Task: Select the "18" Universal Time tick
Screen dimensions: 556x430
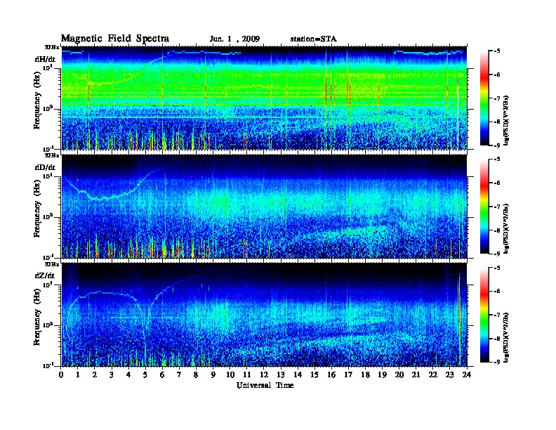Action: pyautogui.click(x=365, y=375)
